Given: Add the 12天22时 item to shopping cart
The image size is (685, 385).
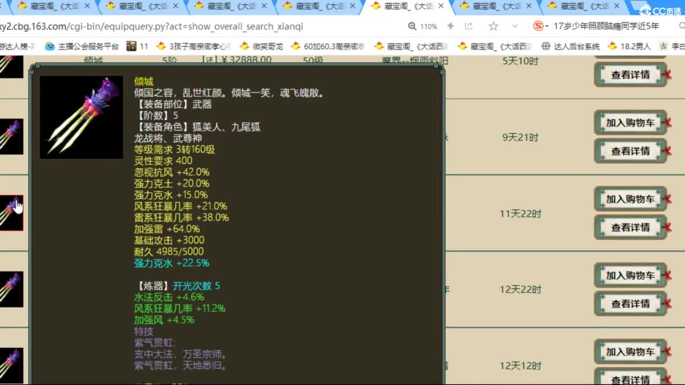Looking at the screenshot, I should [630, 275].
